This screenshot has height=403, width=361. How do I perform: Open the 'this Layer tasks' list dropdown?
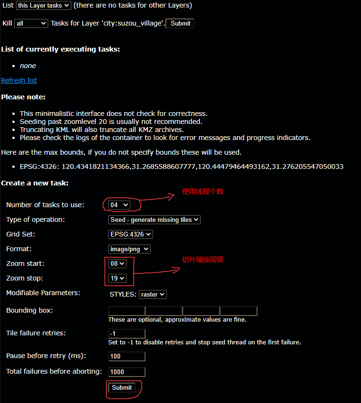click(43, 5)
